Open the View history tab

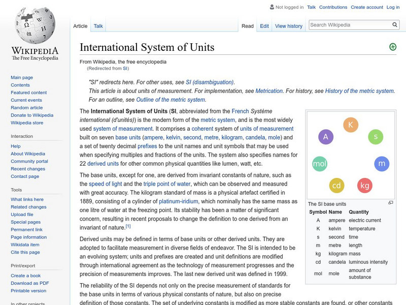(289, 26)
